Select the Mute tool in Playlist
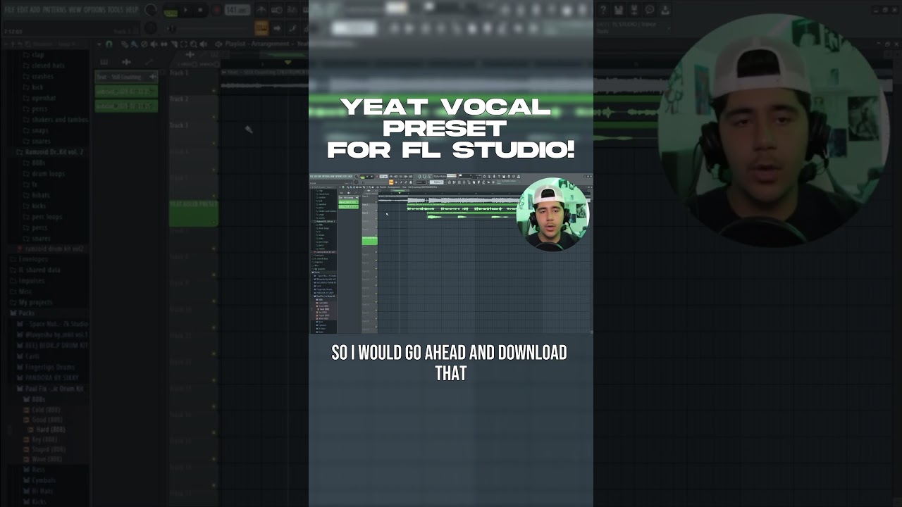Image resolution: width=902 pixels, height=507 pixels. 154,44
